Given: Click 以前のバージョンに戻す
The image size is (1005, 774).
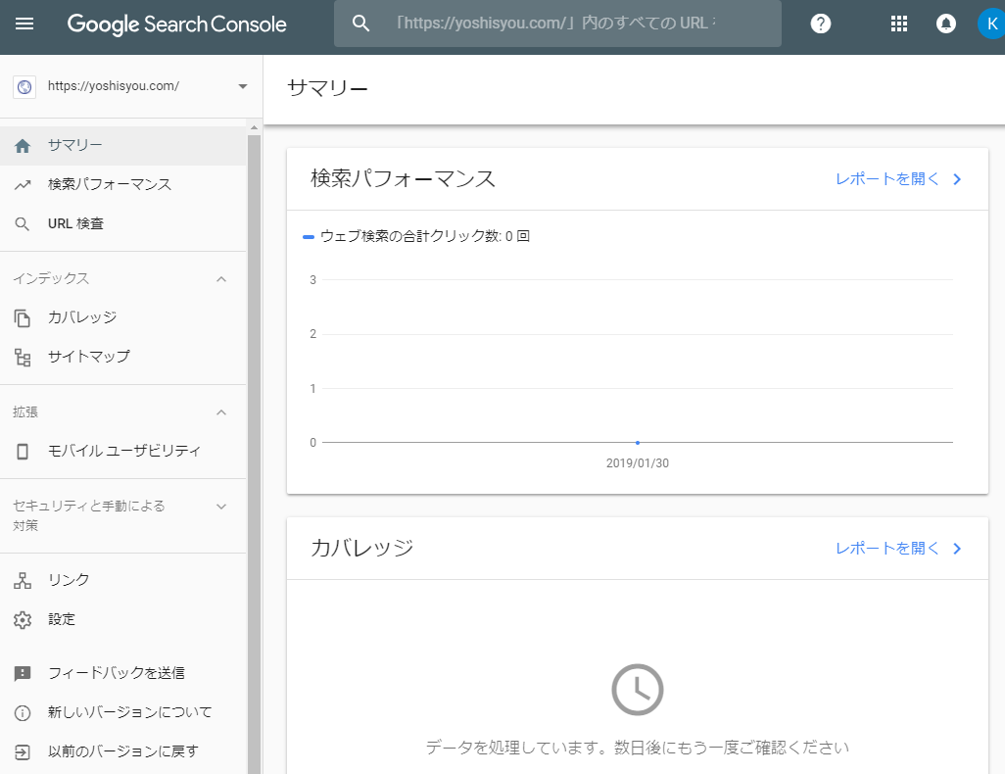Looking at the screenshot, I should click(123, 751).
